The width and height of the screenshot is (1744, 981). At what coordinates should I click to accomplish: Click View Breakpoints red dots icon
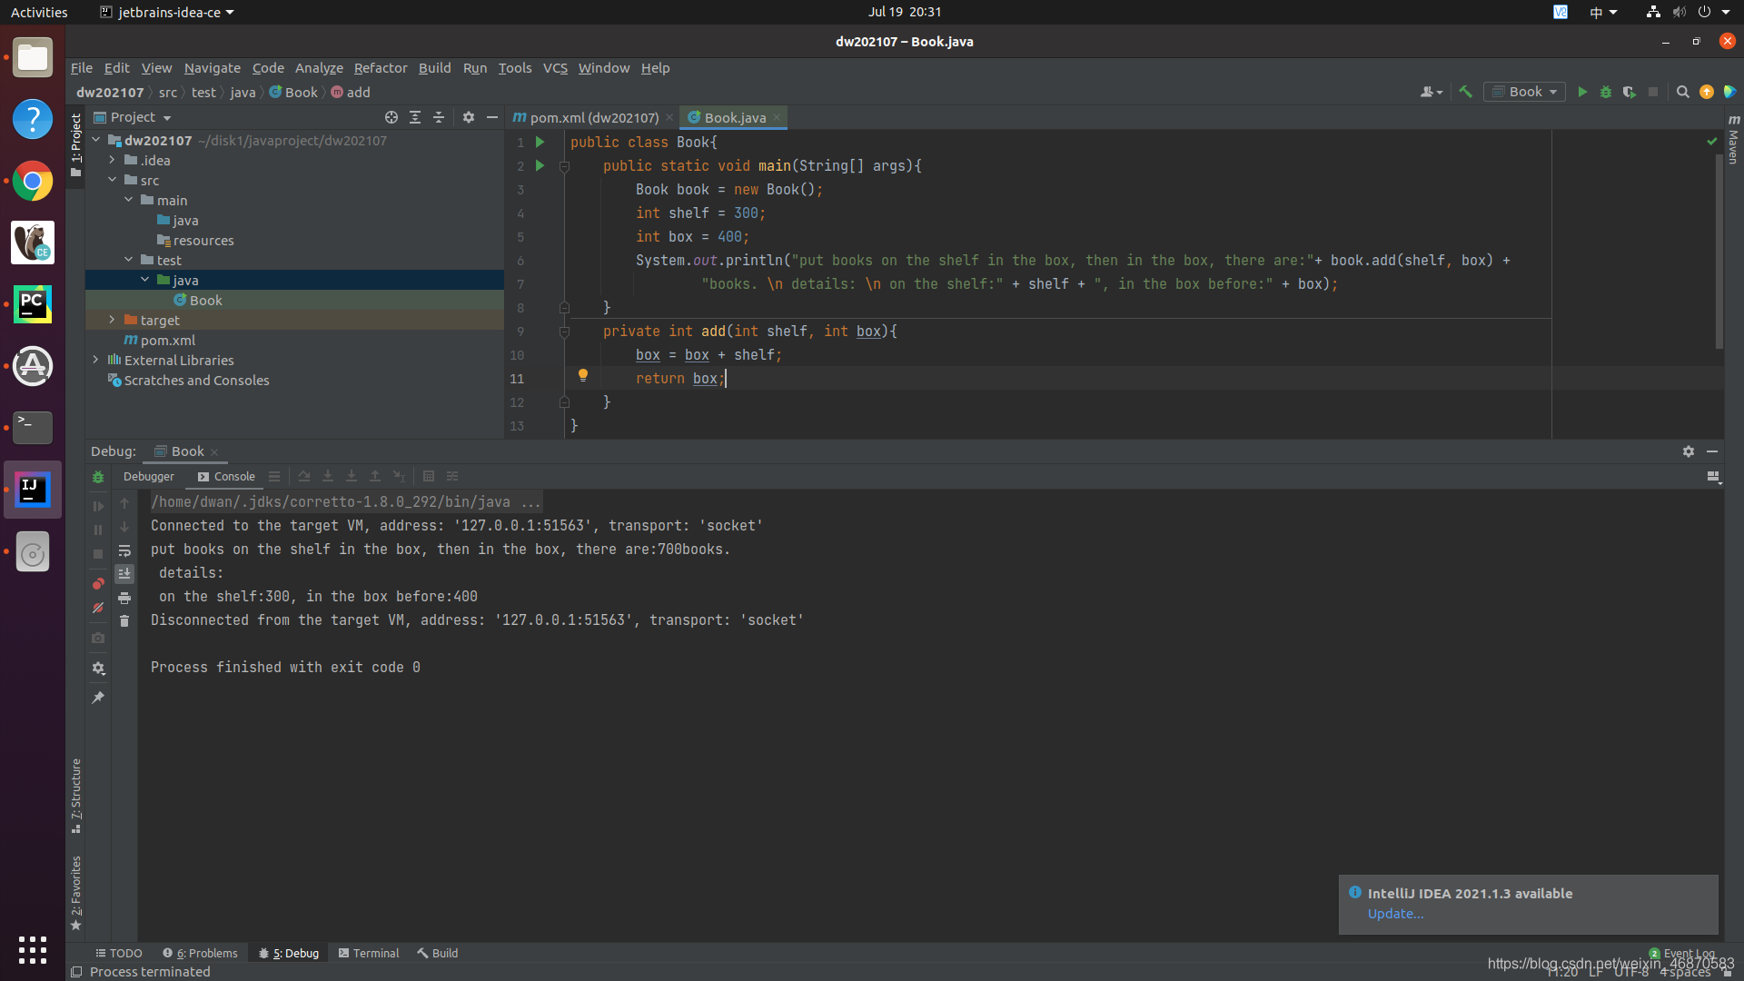click(98, 583)
